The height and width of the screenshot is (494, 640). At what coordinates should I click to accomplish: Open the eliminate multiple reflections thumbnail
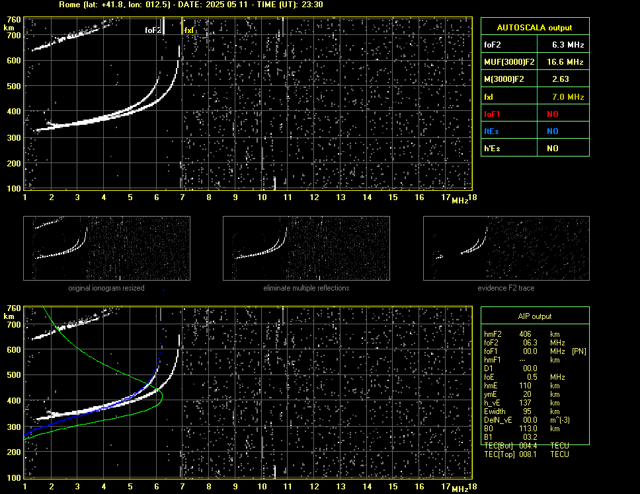click(306, 248)
